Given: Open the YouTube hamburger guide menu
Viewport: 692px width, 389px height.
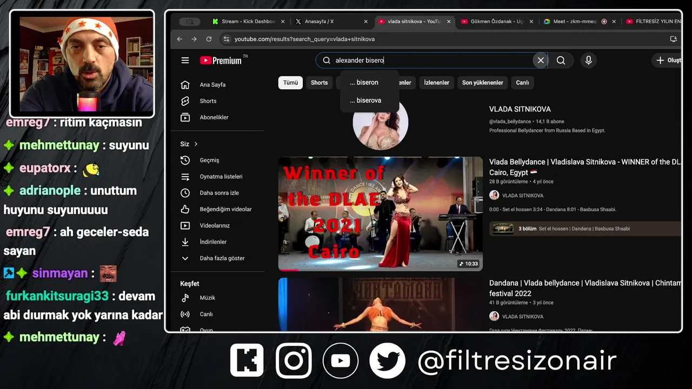Looking at the screenshot, I should pos(185,61).
